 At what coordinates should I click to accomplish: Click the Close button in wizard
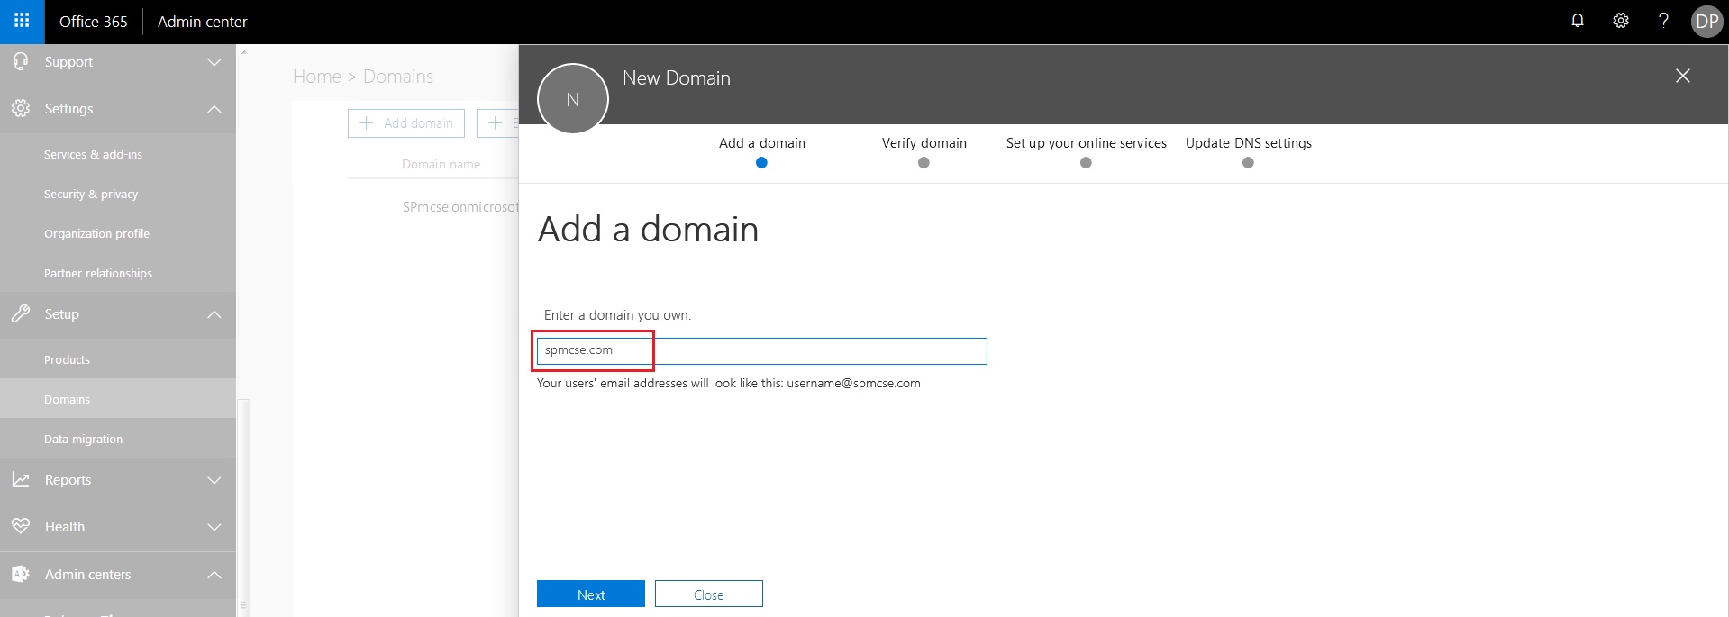point(708,594)
